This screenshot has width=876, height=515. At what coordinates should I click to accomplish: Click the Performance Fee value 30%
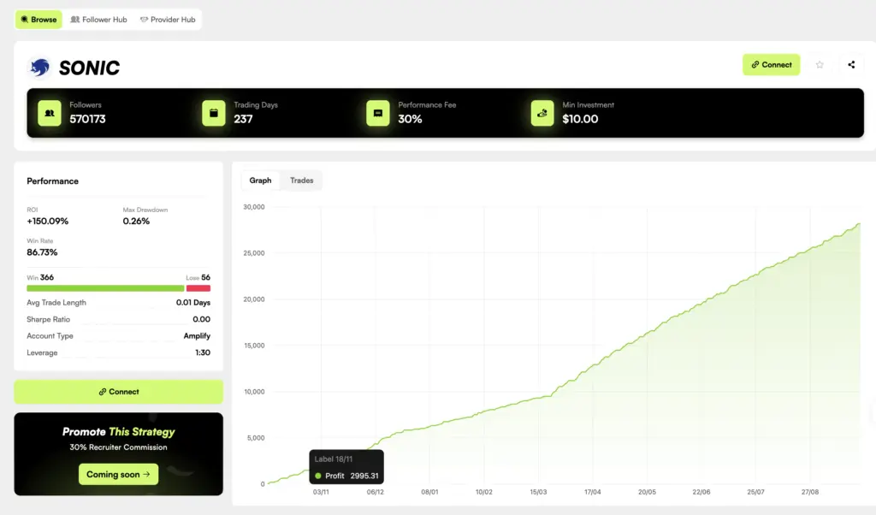[x=410, y=119]
